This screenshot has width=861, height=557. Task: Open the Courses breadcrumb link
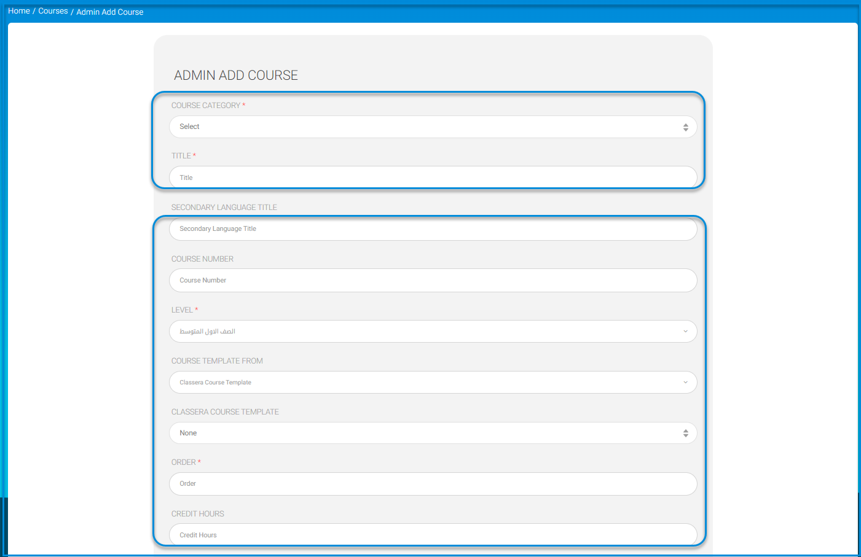tap(53, 11)
